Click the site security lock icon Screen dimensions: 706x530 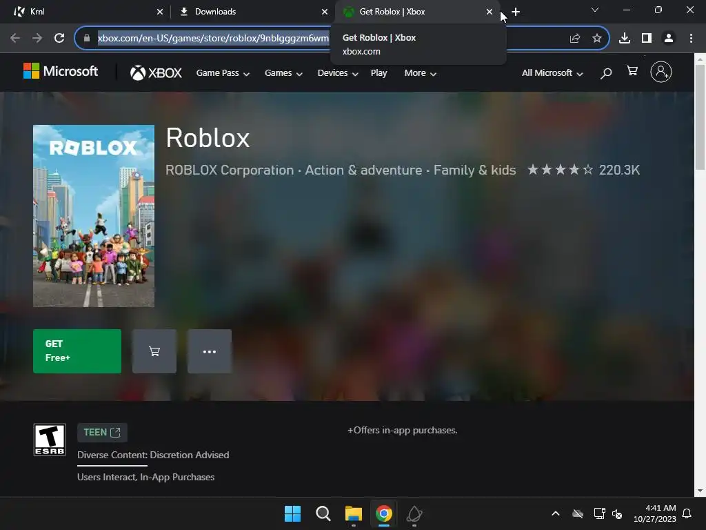pos(86,38)
